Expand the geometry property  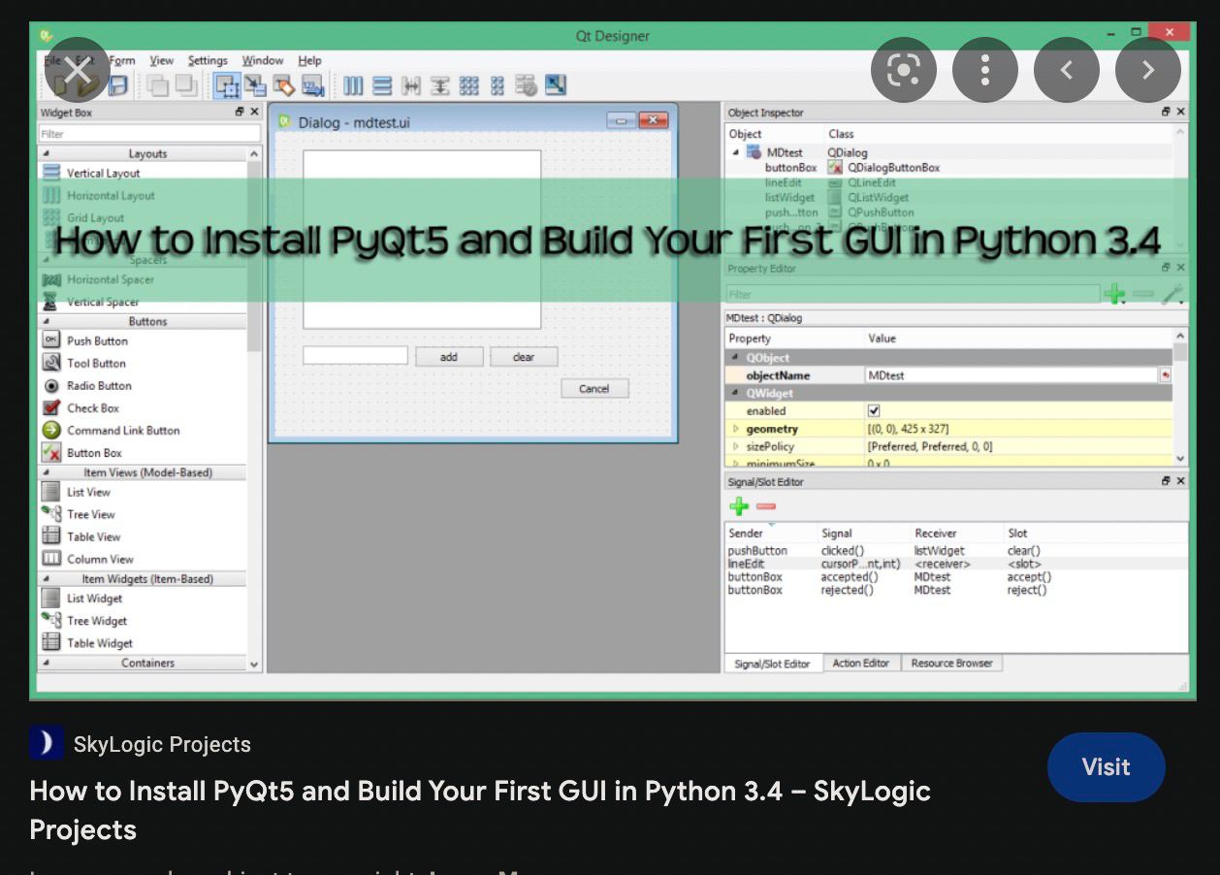(736, 429)
